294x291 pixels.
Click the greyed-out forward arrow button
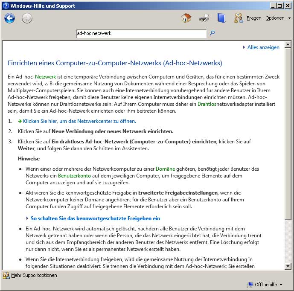pyautogui.click(x=27, y=18)
